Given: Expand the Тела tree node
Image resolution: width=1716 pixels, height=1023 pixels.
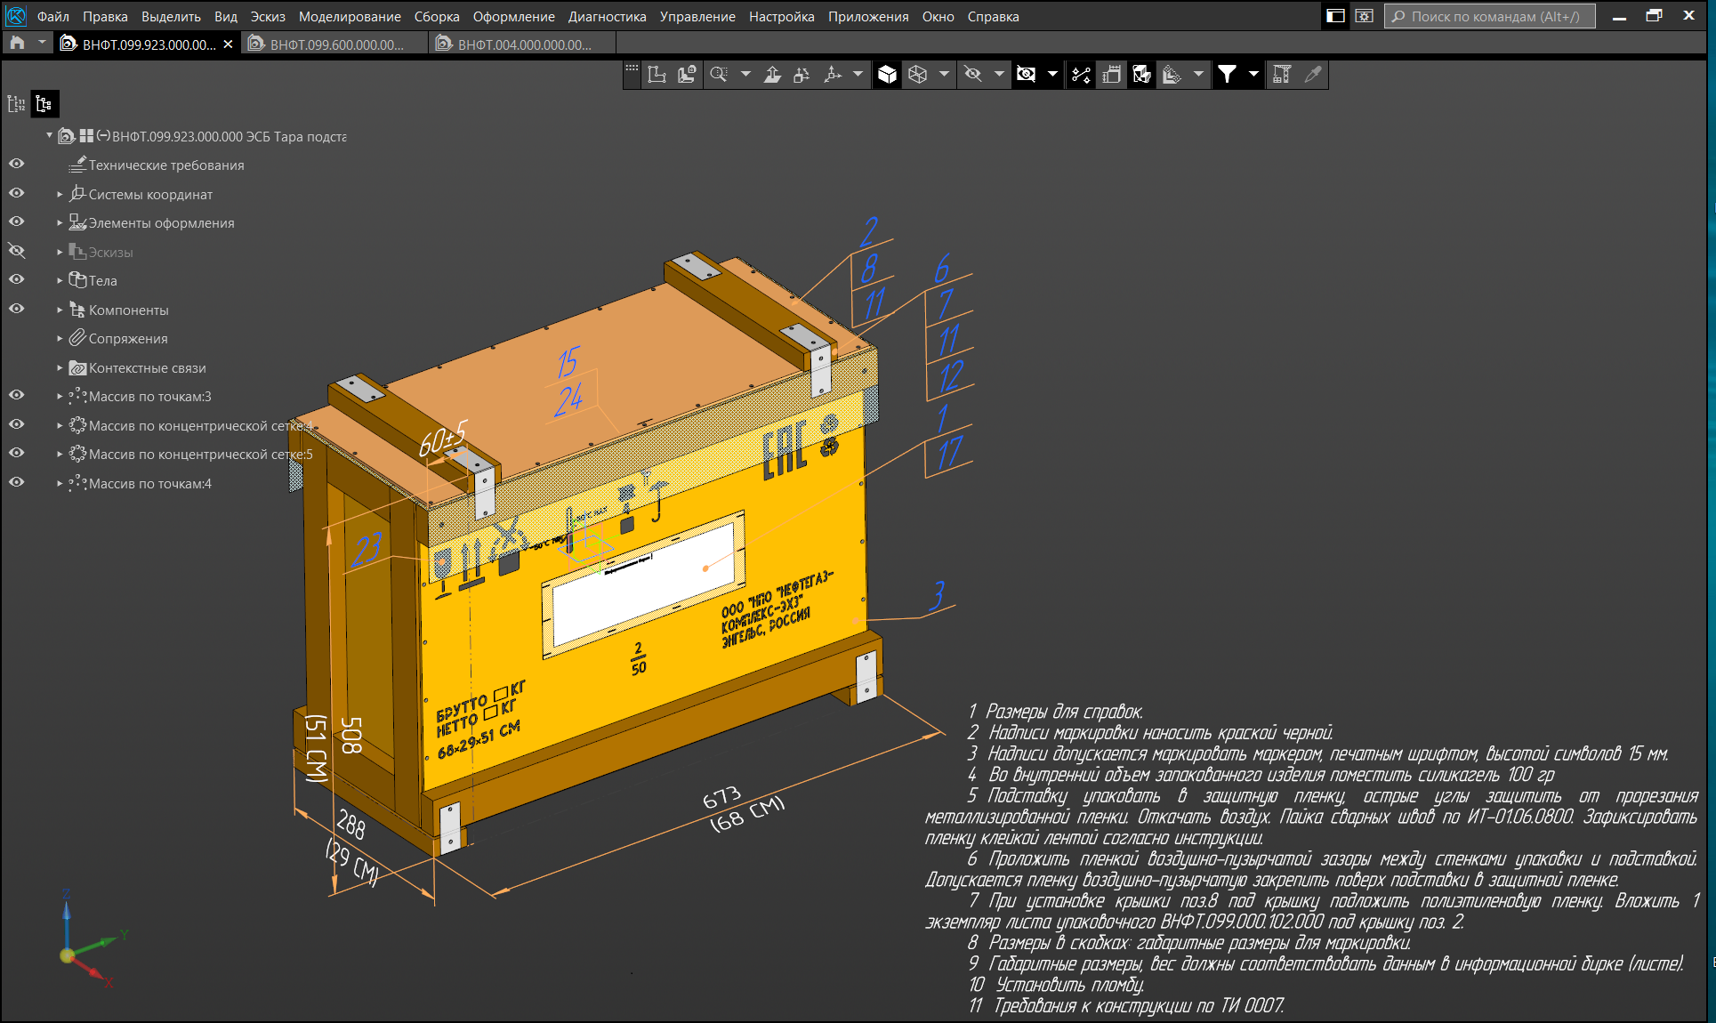Looking at the screenshot, I should (x=60, y=281).
